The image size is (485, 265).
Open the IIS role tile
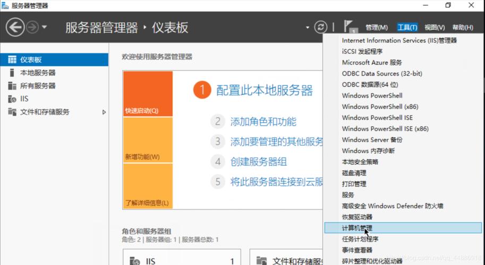[182, 257]
